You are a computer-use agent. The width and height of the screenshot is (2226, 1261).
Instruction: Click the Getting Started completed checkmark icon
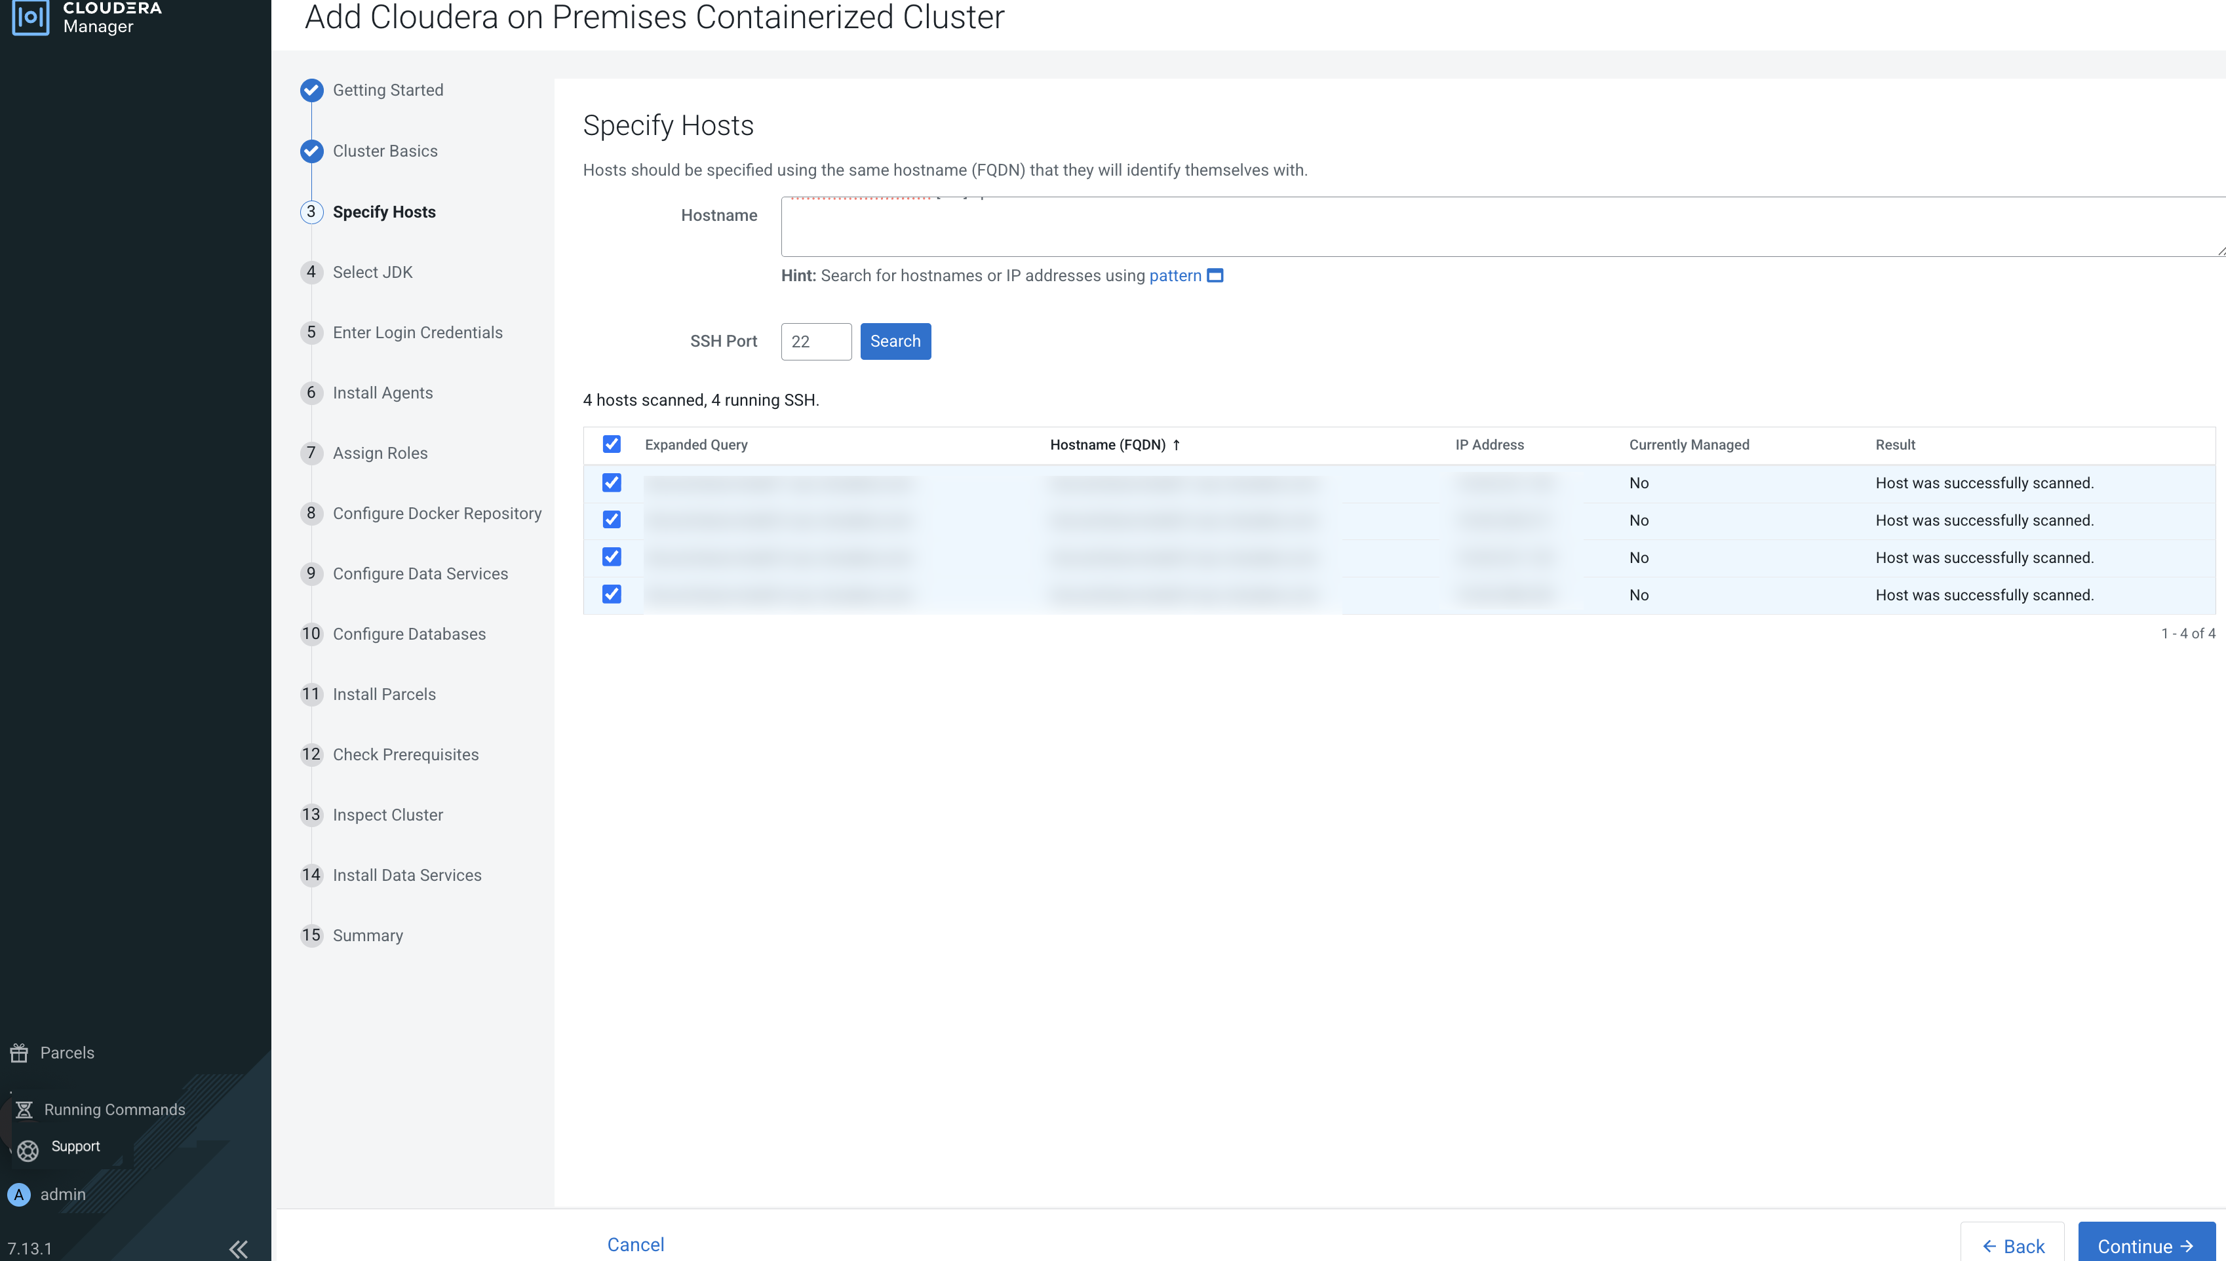[x=312, y=90]
